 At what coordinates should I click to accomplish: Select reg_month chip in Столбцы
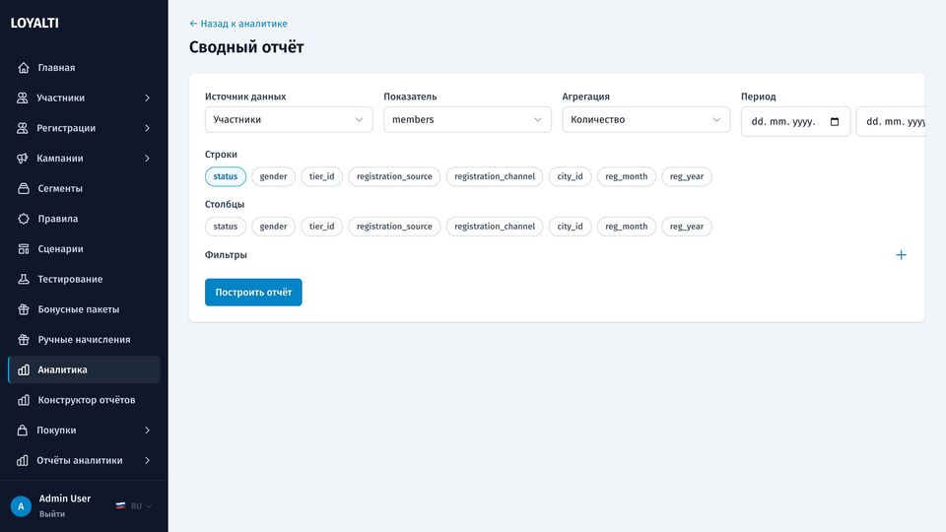(627, 227)
